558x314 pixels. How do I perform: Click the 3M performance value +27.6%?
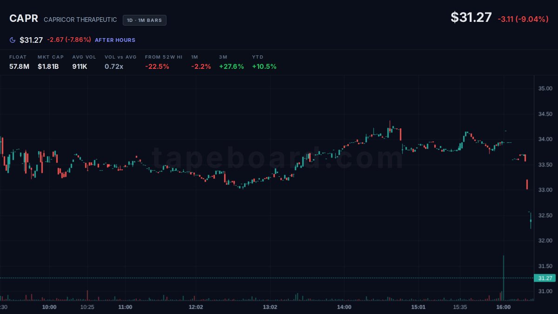click(x=232, y=67)
